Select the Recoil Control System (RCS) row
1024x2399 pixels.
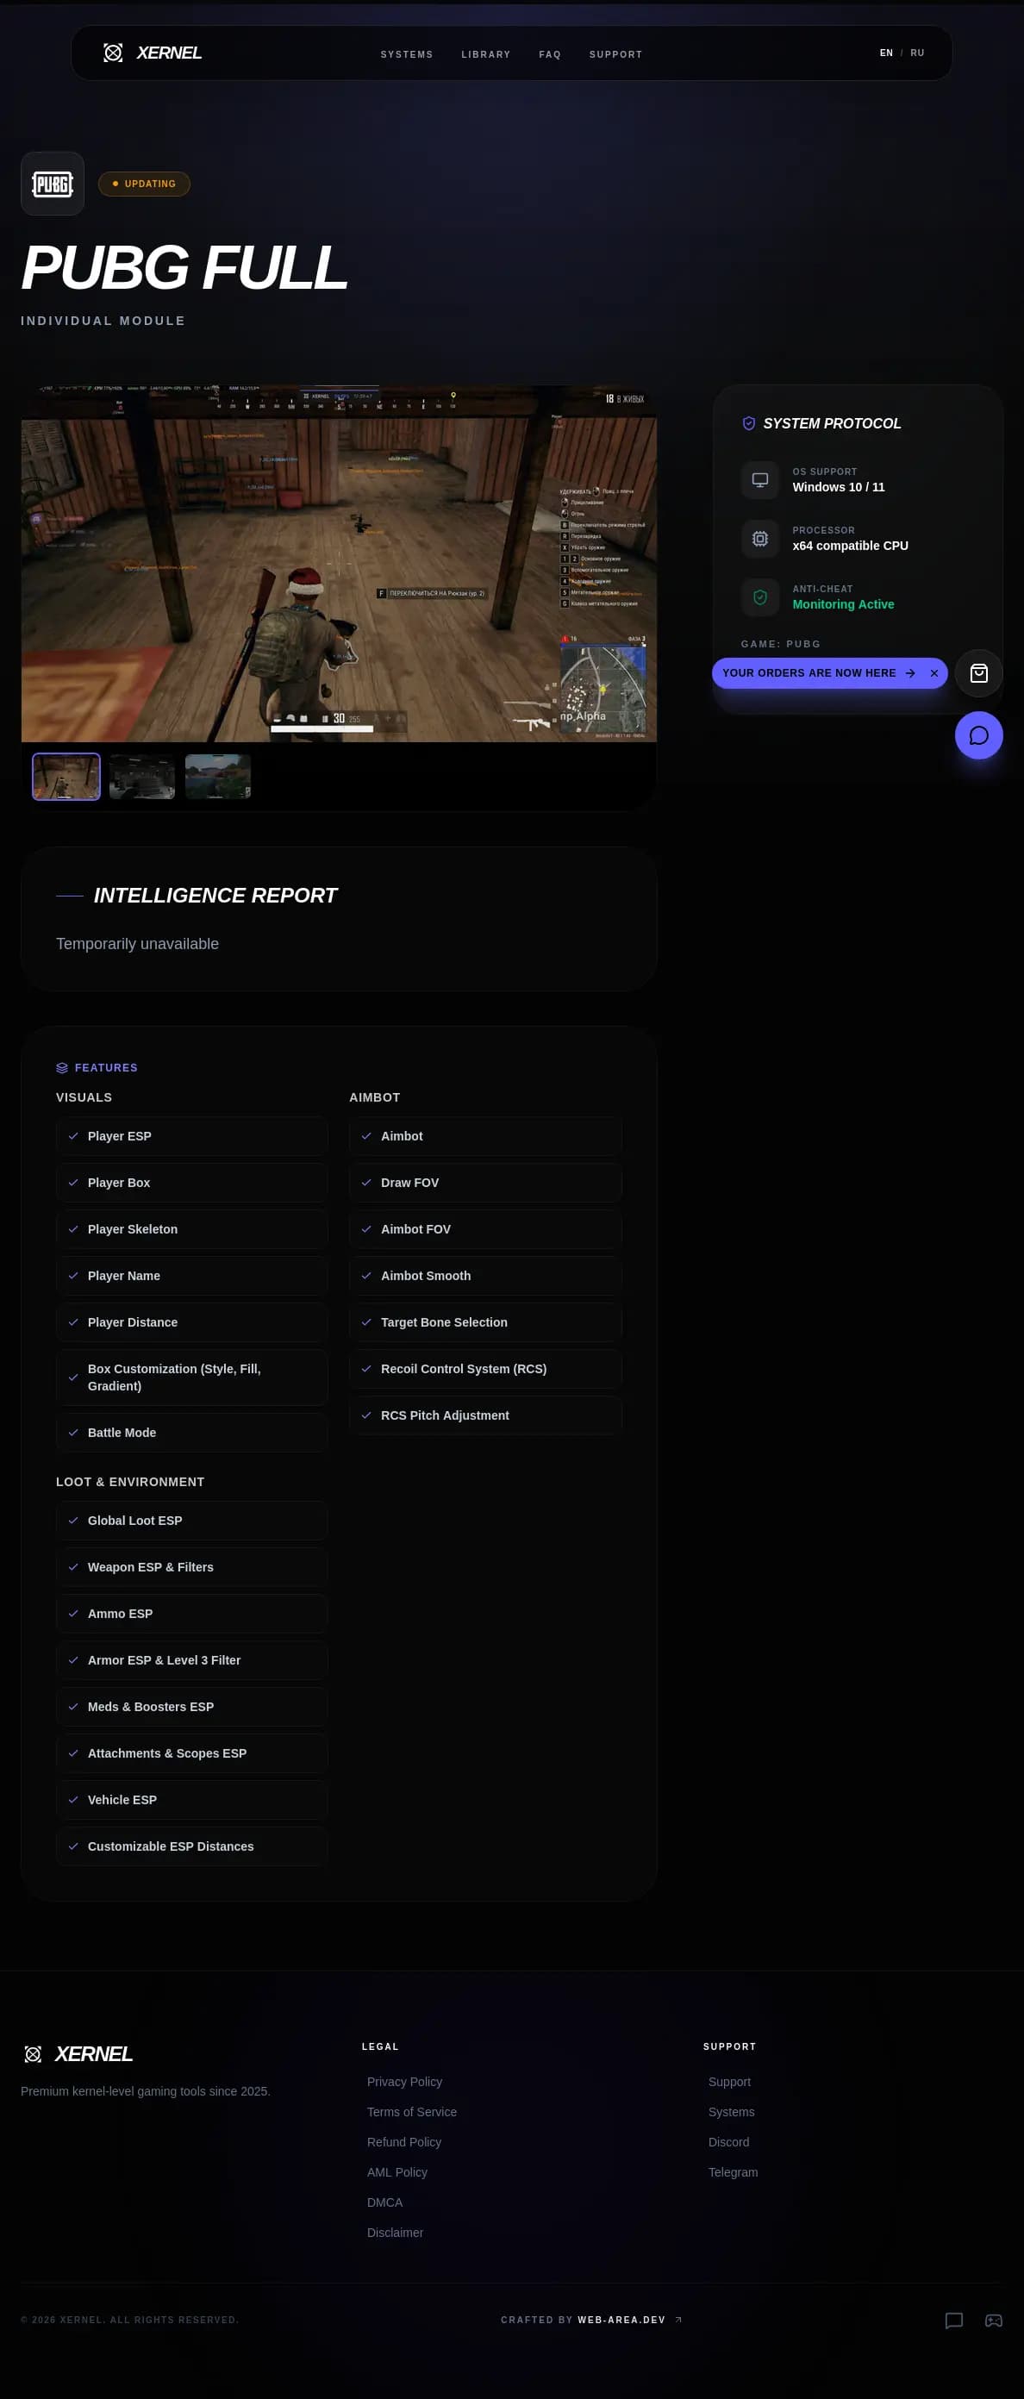tap(485, 1369)
